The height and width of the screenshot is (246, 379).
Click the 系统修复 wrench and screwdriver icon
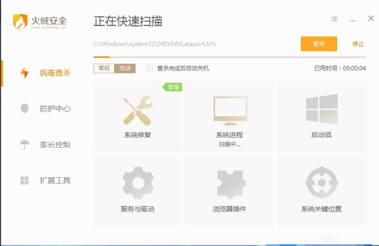click(x=138, y=111)
